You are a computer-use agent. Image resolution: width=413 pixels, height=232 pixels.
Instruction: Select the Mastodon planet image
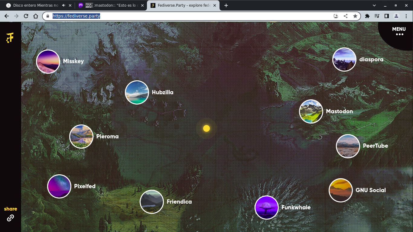coord(311,111)
